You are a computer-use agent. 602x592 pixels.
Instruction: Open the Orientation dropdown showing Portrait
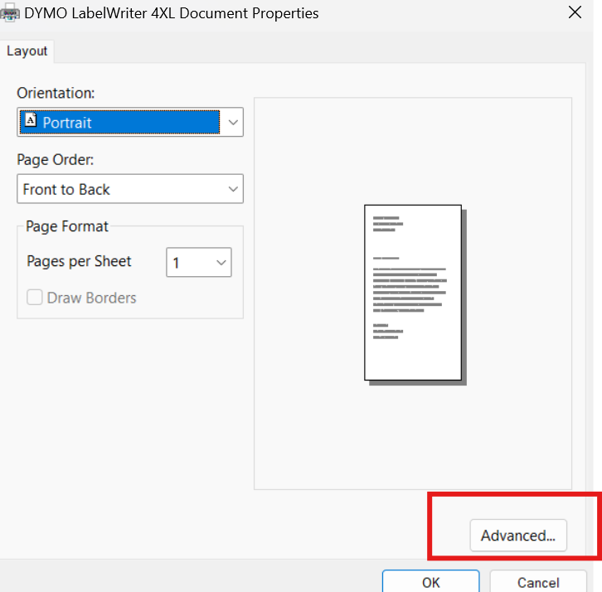[130, 122]
